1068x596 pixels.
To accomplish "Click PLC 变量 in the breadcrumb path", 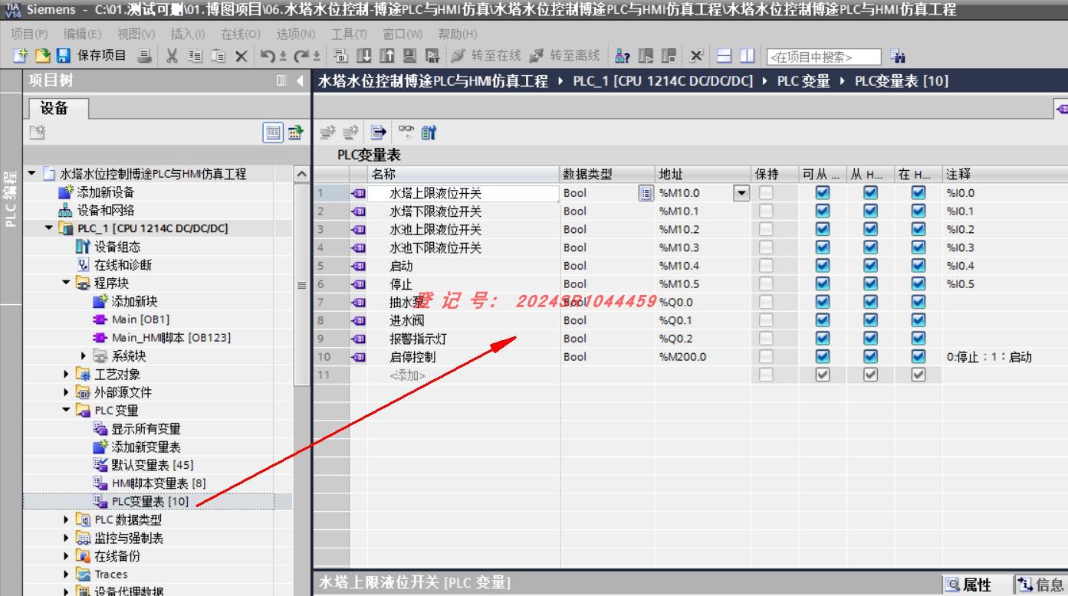I will tap(803, 80).
